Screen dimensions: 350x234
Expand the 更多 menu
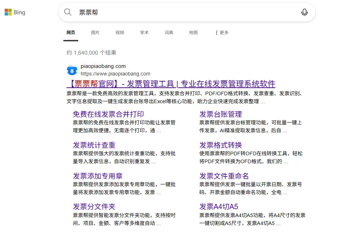click(x=222, y=33)
